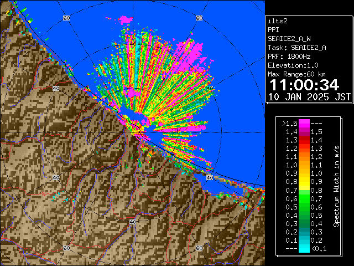The image size is (354, 266).
Task: Click the "40" range label due south on land
Action: [133, 222]
